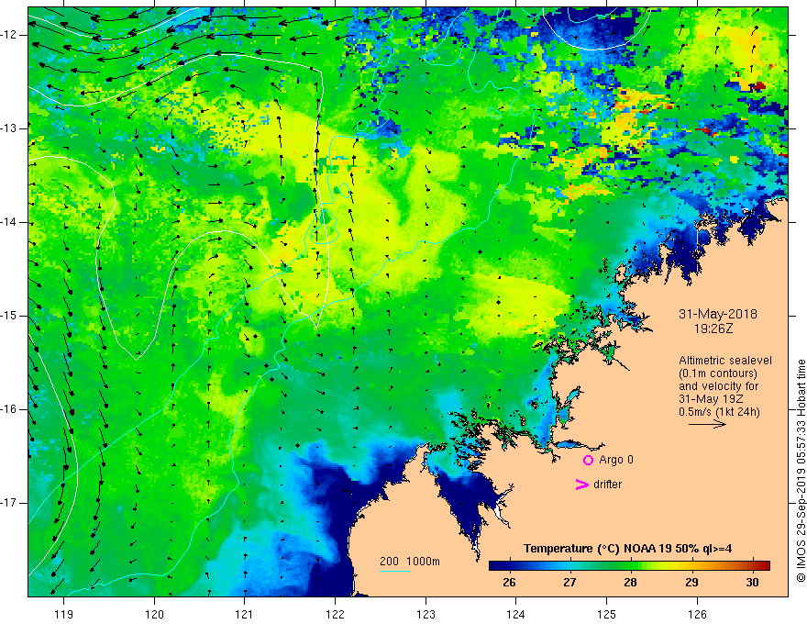Click the temperature color bar at 26

(x=510, y=565)
